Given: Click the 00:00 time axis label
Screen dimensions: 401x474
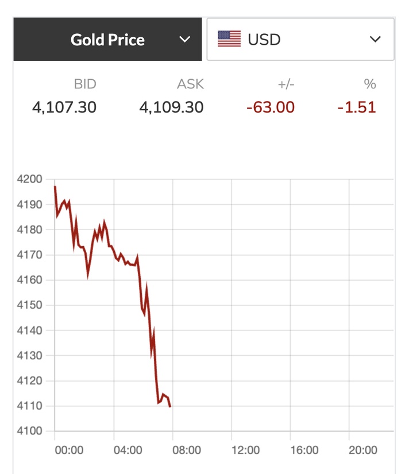Looking at the screenshot, I should click(69, 450).
